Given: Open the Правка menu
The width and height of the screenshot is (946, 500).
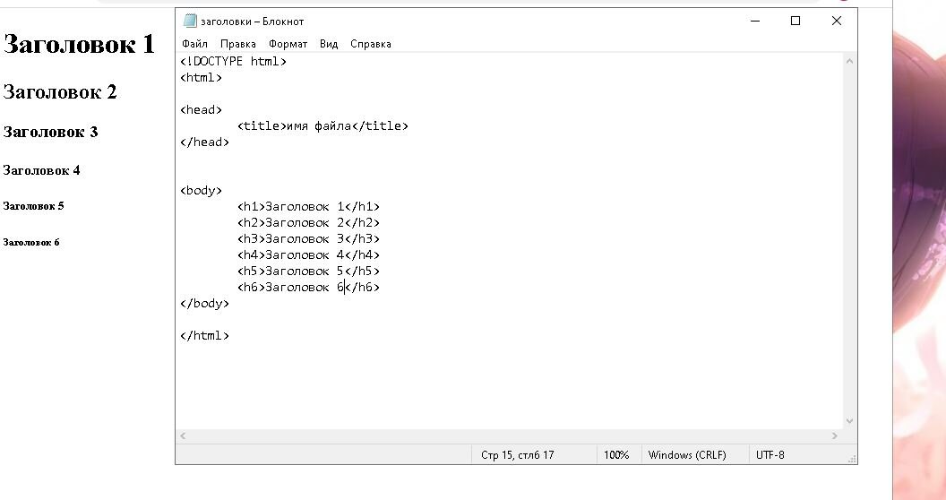Looking at the screenshot, I should [x=237, y=44].
